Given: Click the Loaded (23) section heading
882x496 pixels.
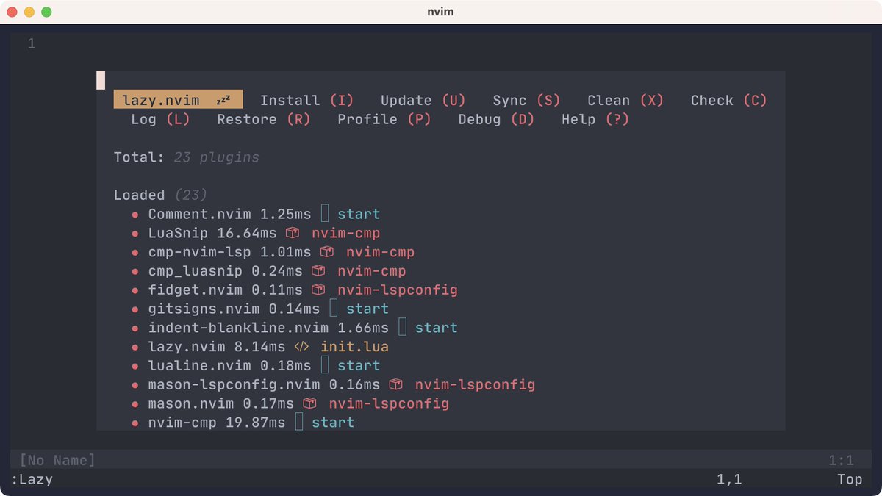Looking at the screenshot, I should click(160, 195).
